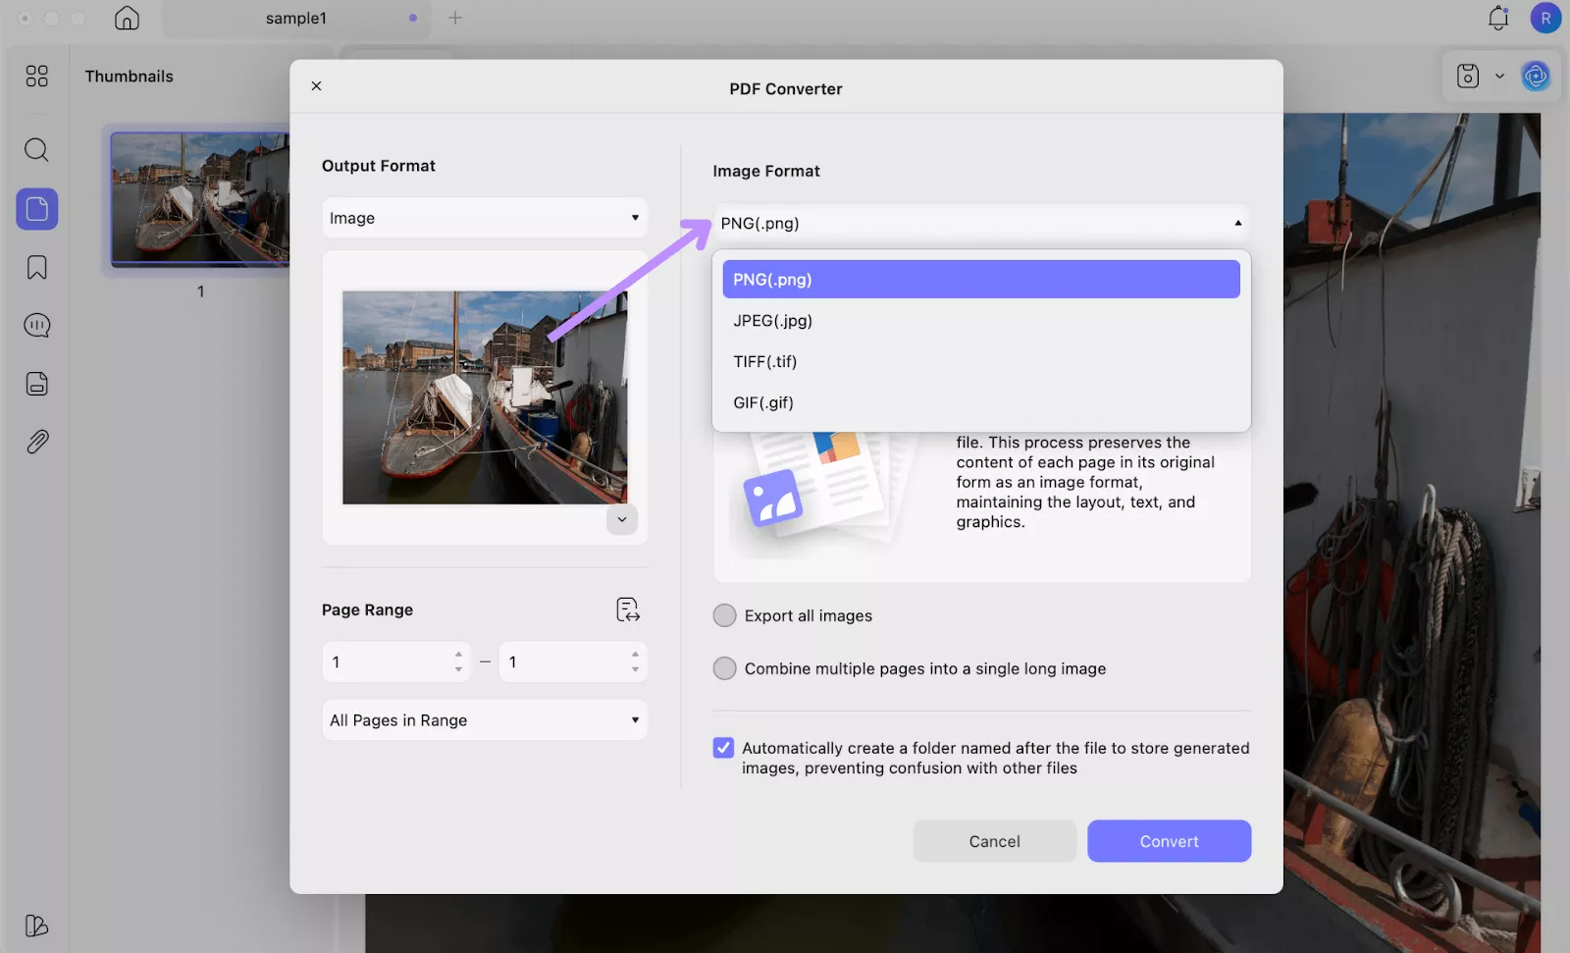1570x953 pixels.
Task: Click the Convert button
Action: tap(1169, 841)
